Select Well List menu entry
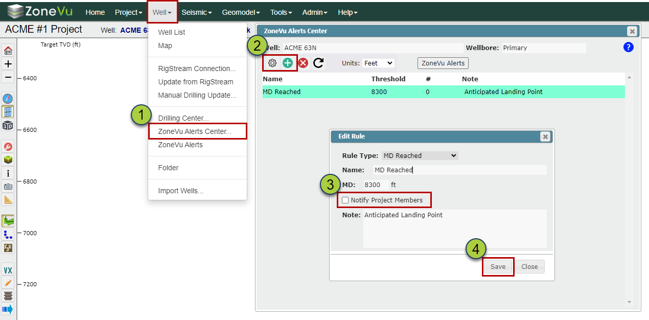This screenshot has height=320, width=649. coord(172,32)
